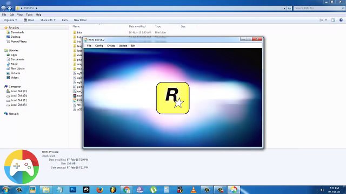This screenshot has width=346, height=194.
Task: Click the change view icon in Explorer
Action: (321, 20)
